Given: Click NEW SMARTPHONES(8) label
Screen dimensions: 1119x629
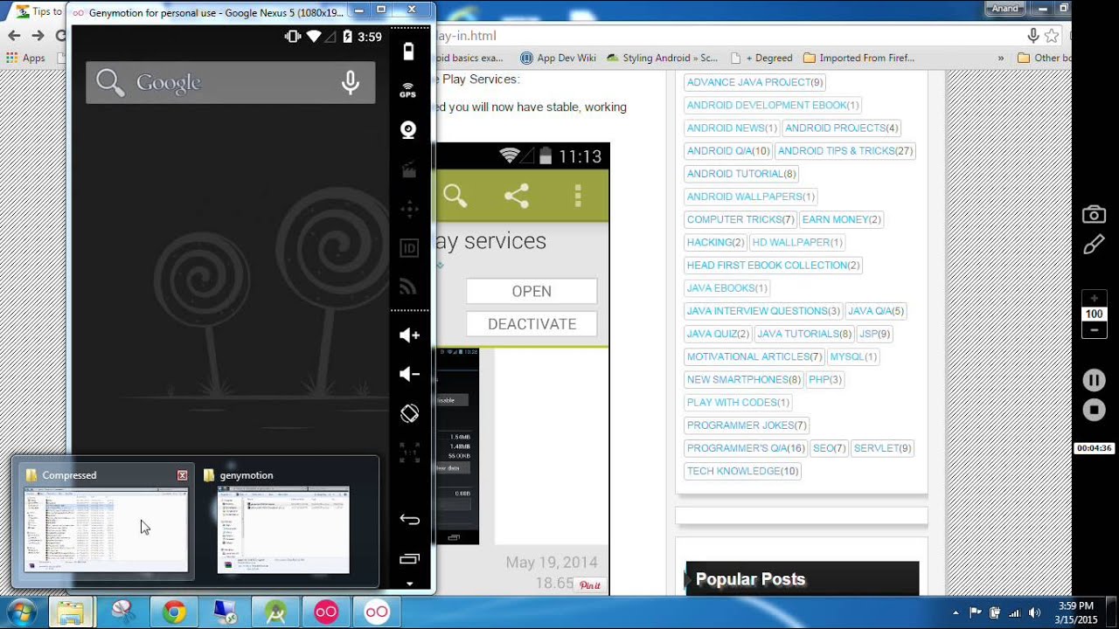Looking at the screenshot, I should [744, 379].
